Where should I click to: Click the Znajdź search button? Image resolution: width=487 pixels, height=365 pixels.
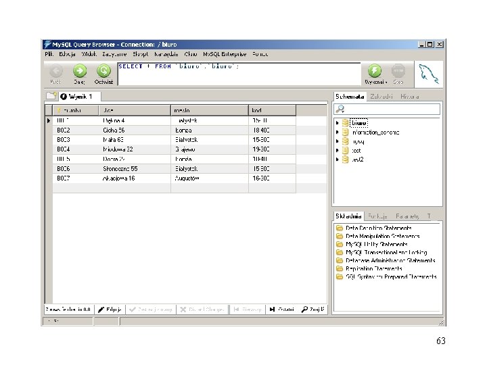(313, 310)
